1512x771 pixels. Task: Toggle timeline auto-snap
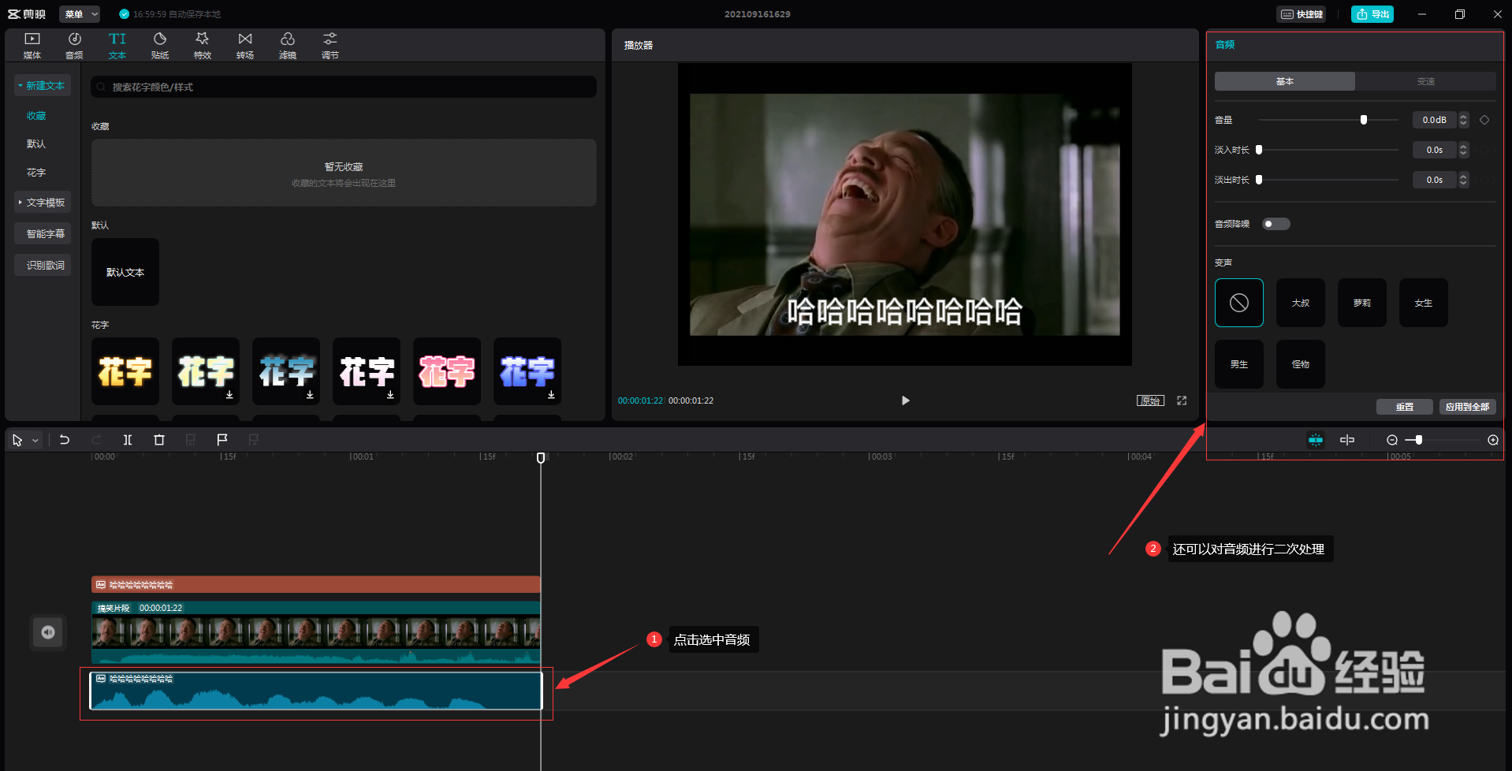[x=1316, y=440]
